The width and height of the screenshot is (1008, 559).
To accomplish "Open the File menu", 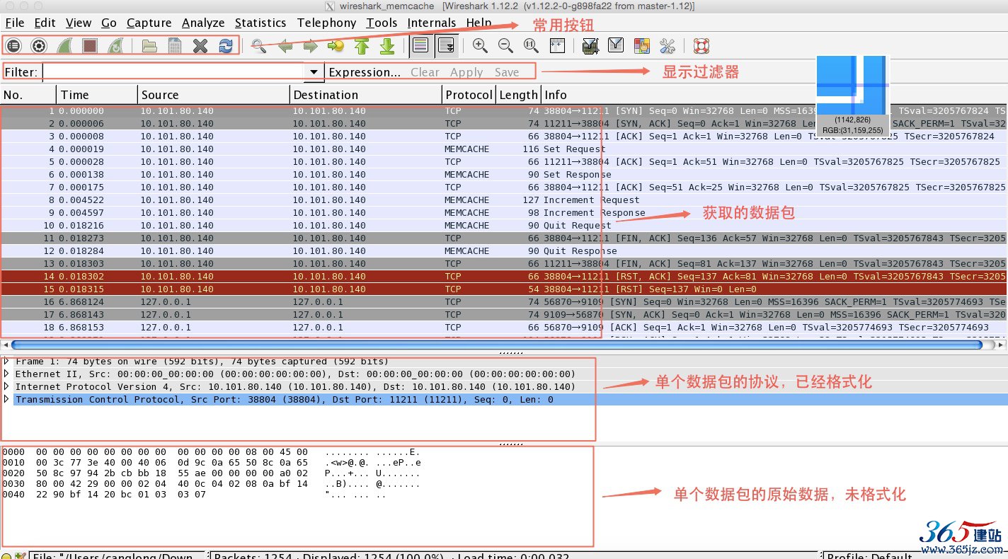I will (14, 23).
